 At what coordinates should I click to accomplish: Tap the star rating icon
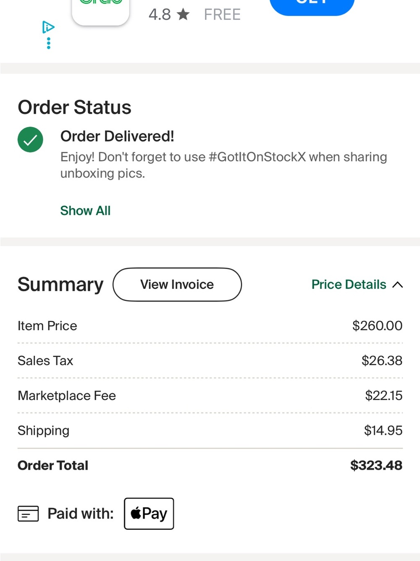tap(183, 15)
